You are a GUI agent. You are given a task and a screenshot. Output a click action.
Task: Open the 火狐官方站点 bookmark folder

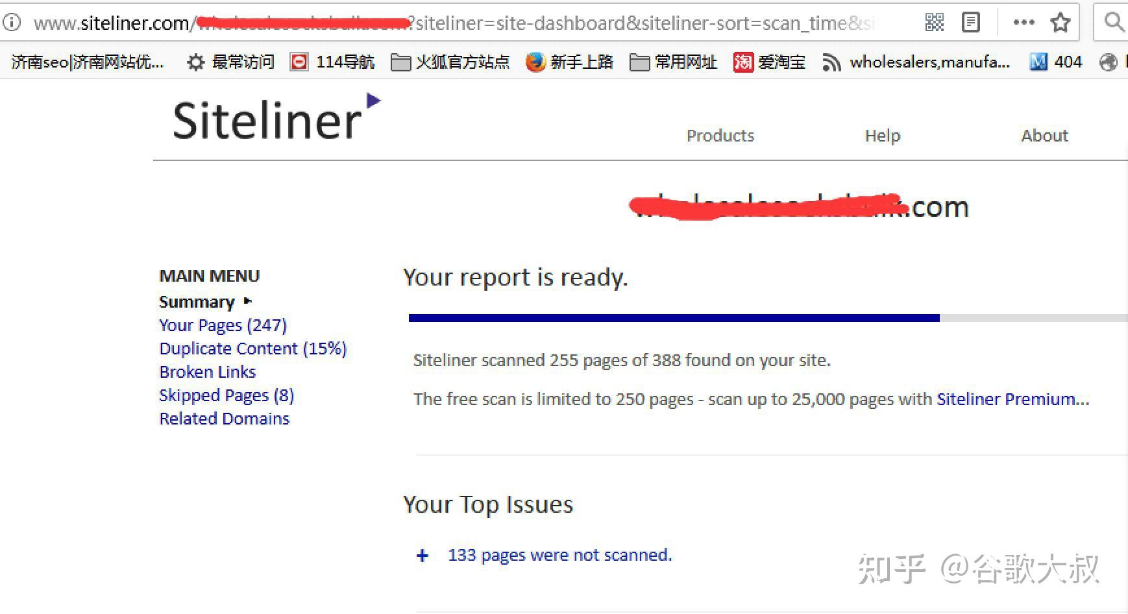coord(450,62)
